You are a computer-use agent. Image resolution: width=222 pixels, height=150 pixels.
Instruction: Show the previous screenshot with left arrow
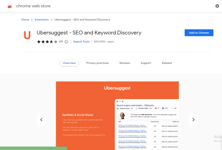coord(41,120)
